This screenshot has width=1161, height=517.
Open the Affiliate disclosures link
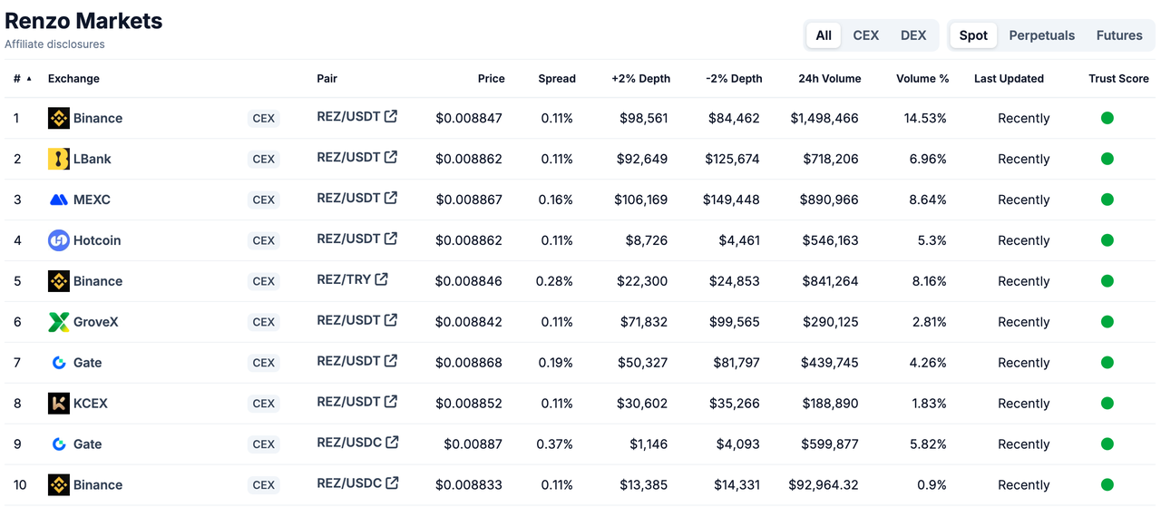[x=54, y=44]
